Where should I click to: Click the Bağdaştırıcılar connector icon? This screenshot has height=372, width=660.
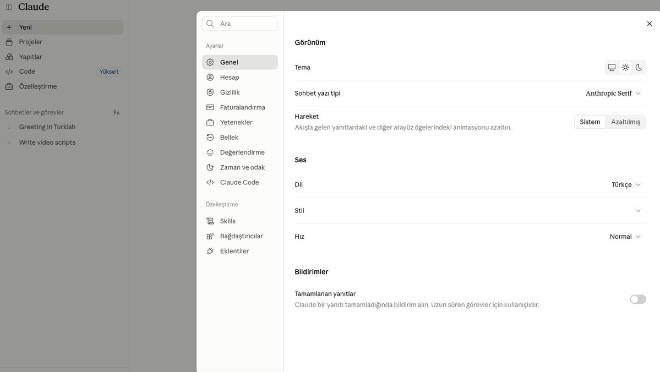pos(210,236)
